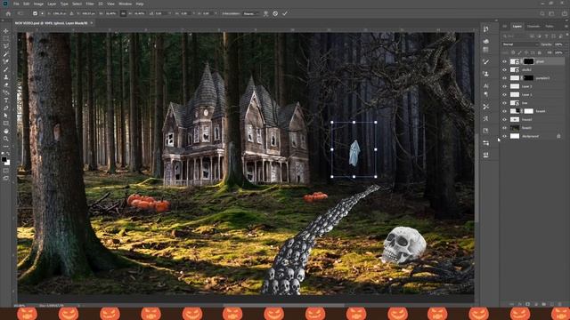Hide the Background layer via eye icon
This screenshot has width=570, height=320.
tap(505, 136)
